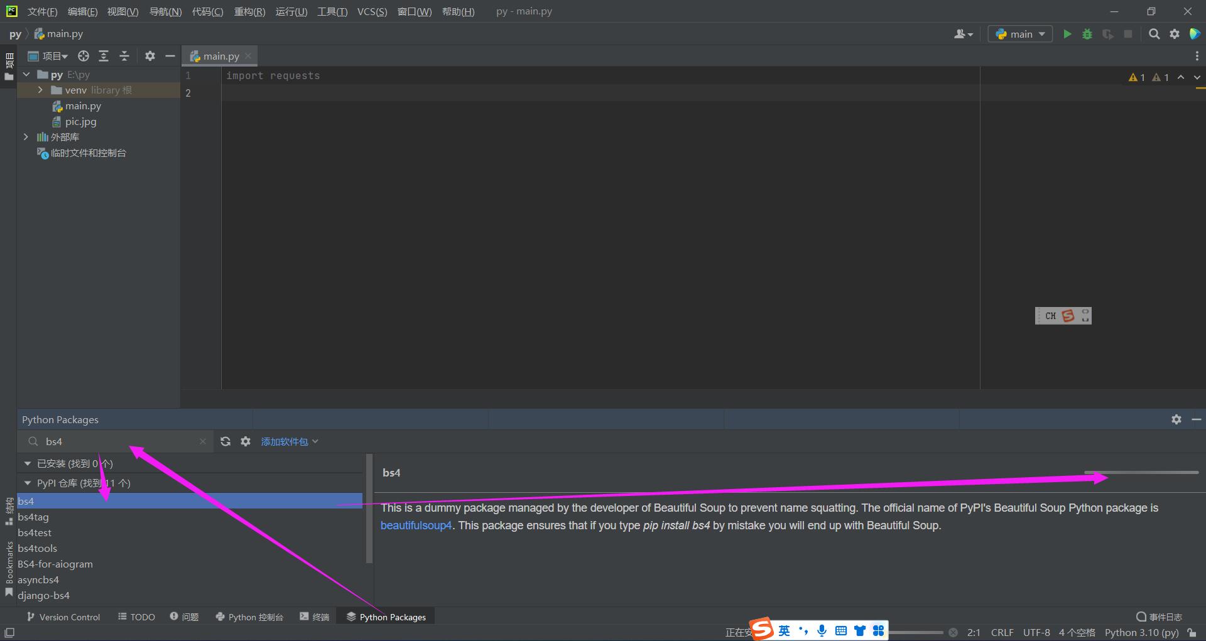
Task: Collapse all nodes in project tree toolbar
Action: click(x=124, y=56)
